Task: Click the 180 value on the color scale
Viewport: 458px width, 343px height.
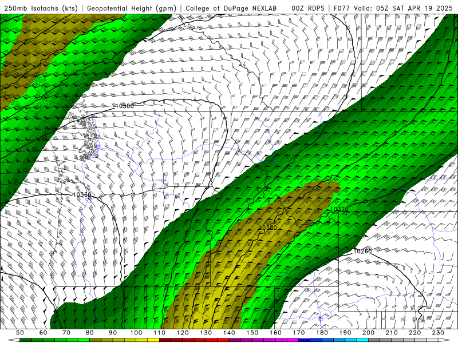Action: (x=322, y=333)
